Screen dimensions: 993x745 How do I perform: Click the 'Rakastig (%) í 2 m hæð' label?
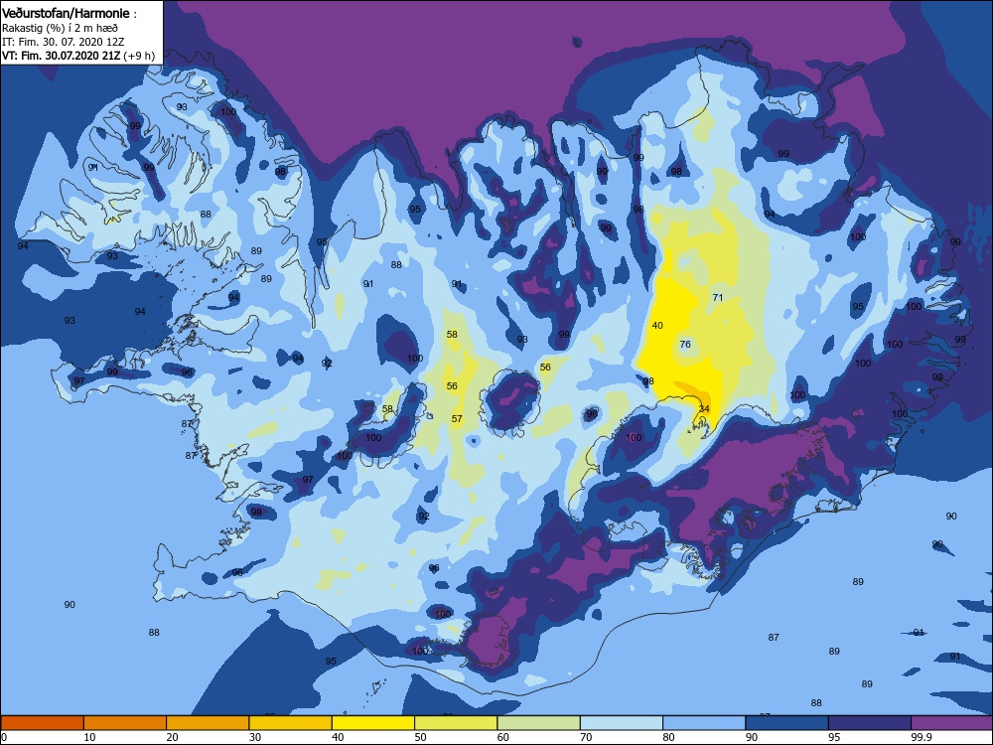pos(61,28)
